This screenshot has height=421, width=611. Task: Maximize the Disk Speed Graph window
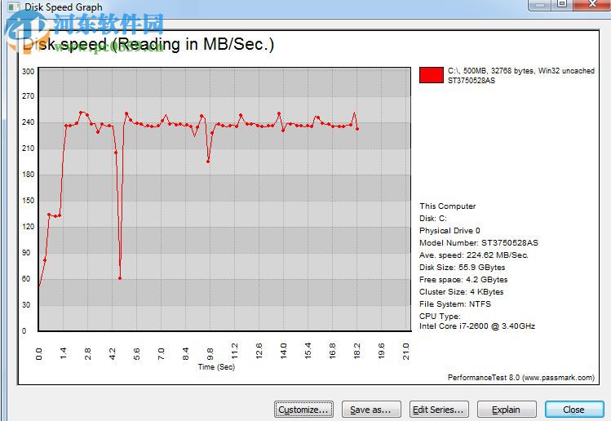[x=562, y=4]
